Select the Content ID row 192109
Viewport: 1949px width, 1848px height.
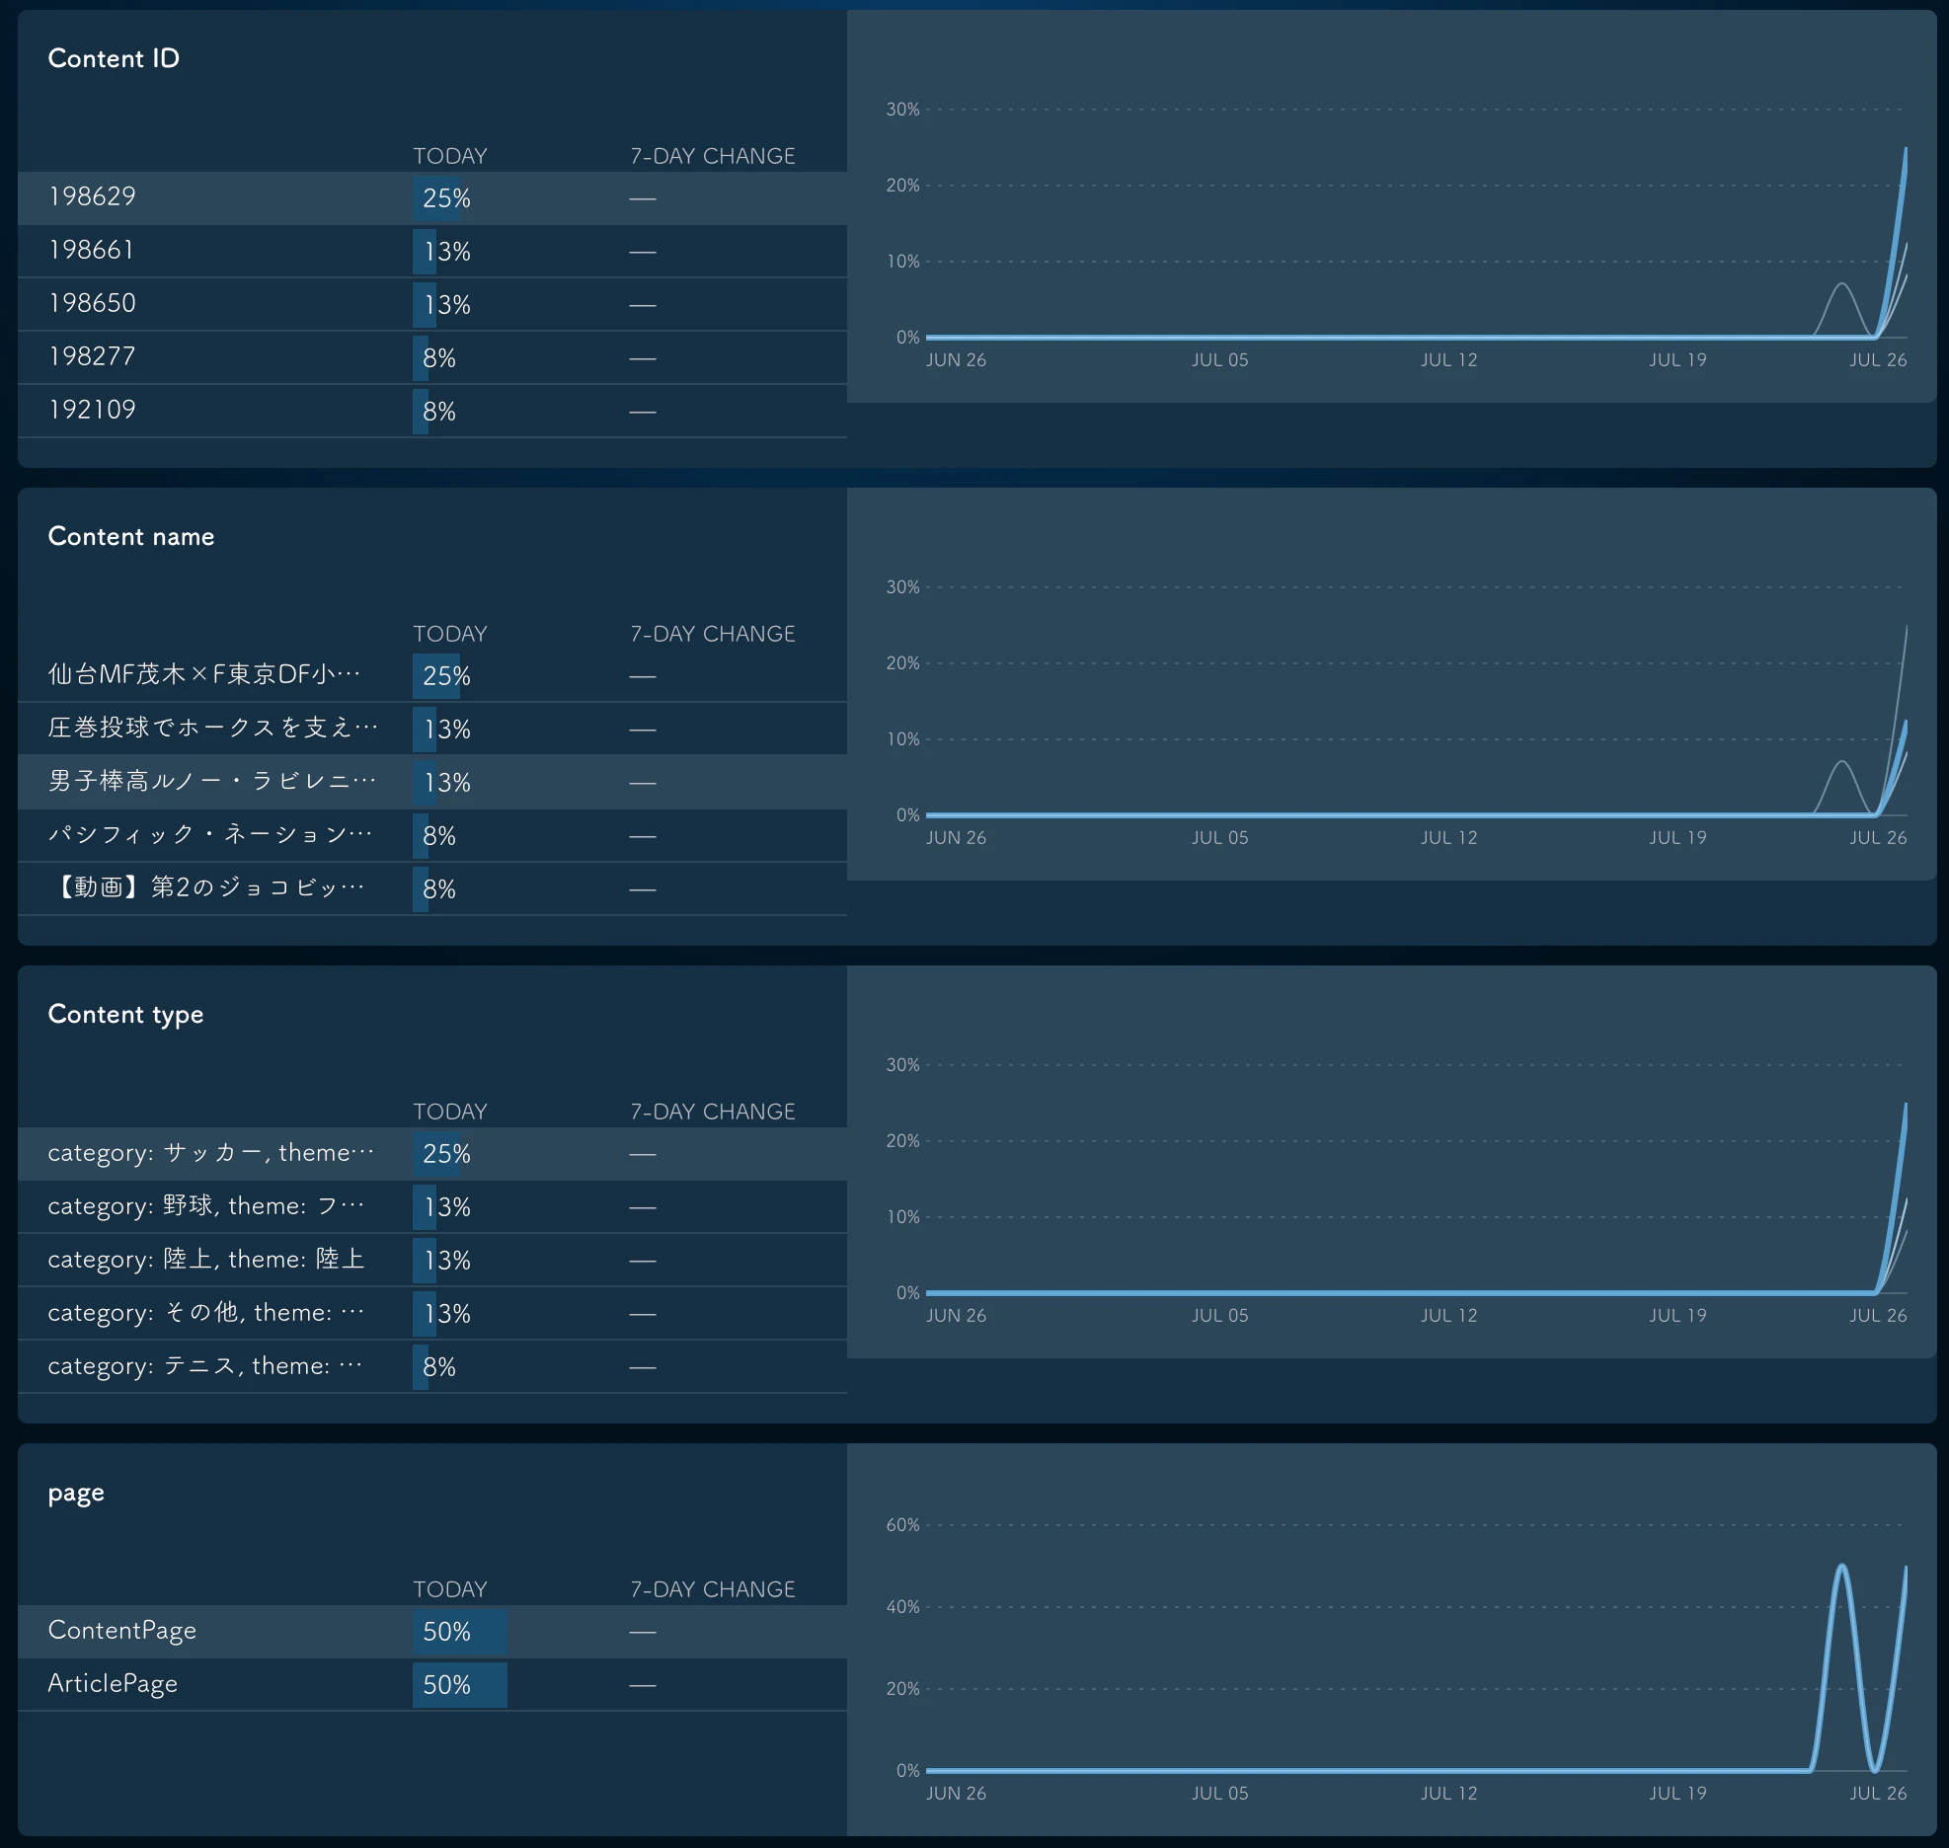tap(432, 411)
